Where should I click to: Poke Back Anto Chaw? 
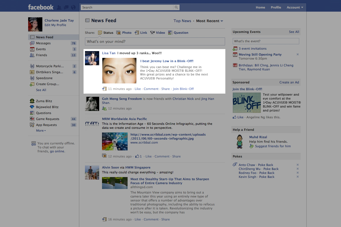coord(265,165)
